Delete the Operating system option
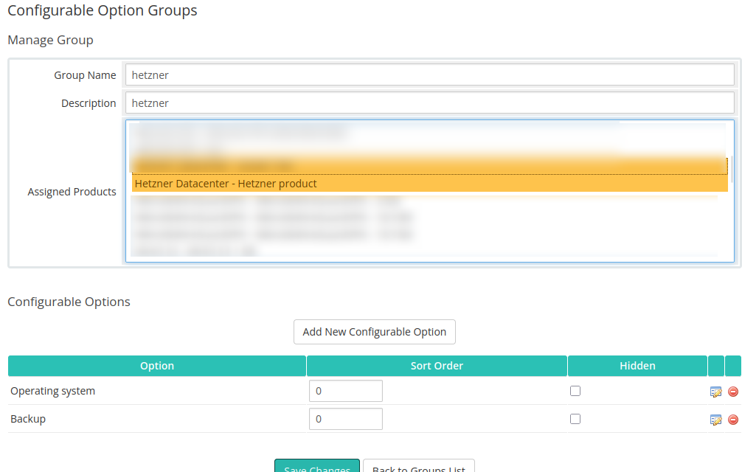 tap(732, 392)
